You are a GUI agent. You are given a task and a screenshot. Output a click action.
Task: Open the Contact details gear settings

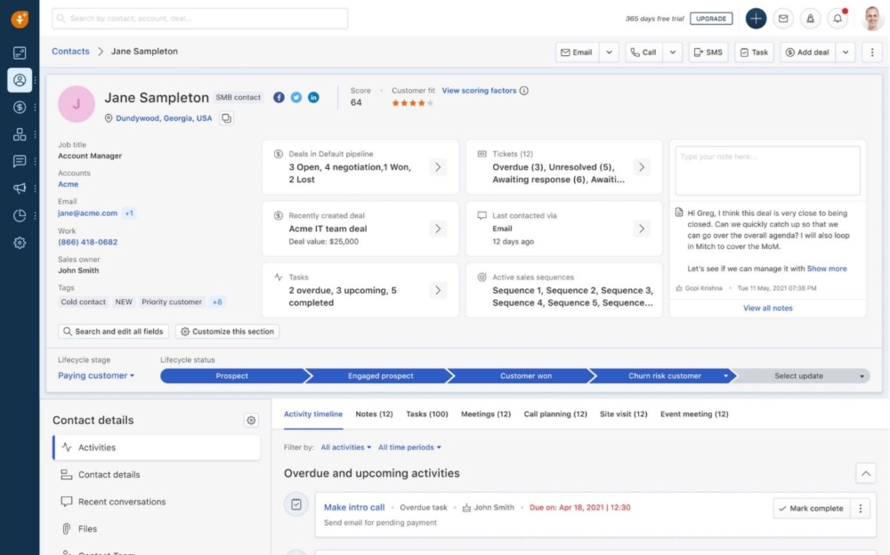251,421
